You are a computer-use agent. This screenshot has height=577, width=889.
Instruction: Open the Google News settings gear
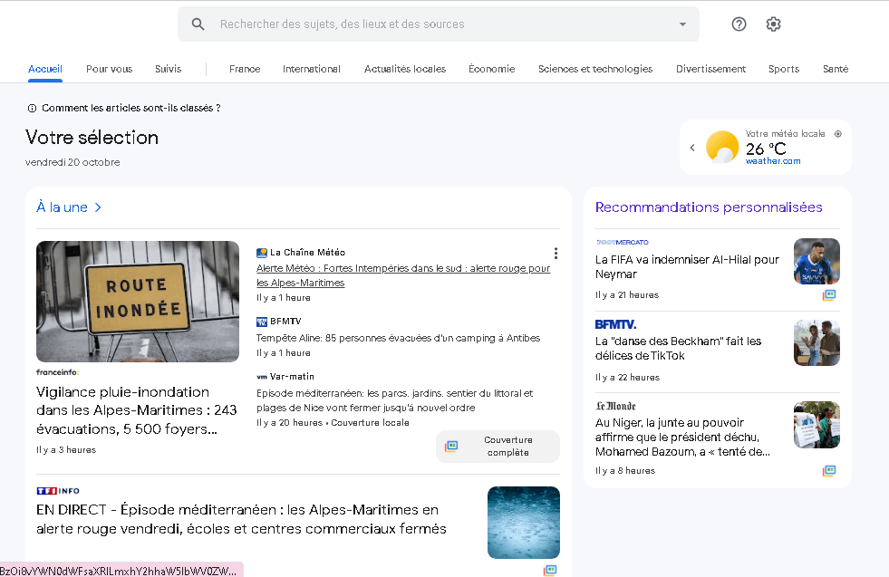pyautogui.click(x=773, y=24)
